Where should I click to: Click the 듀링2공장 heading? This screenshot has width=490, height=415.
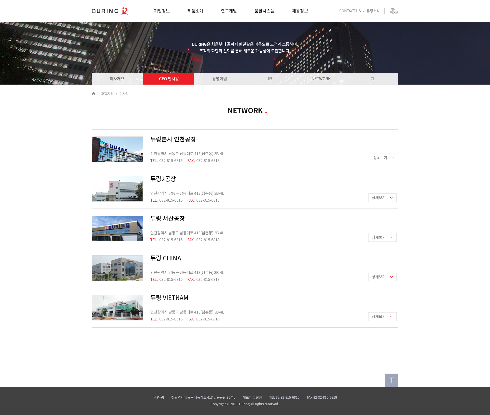pos(163,179)
